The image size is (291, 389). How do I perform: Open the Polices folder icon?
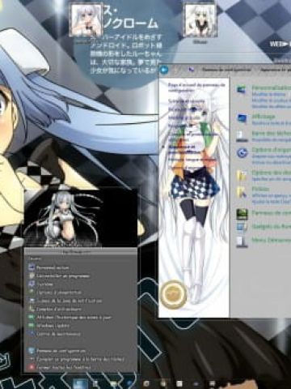coord(242,192)
